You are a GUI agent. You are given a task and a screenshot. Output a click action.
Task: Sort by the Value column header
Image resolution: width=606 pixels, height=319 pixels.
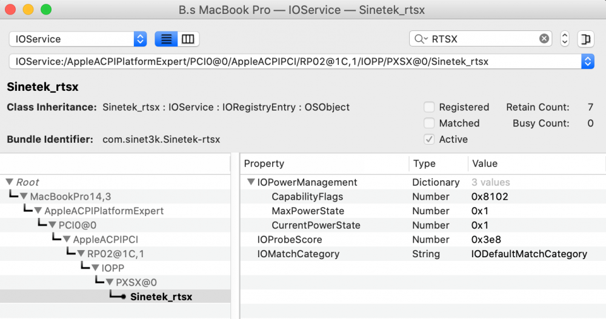[536, 163]
